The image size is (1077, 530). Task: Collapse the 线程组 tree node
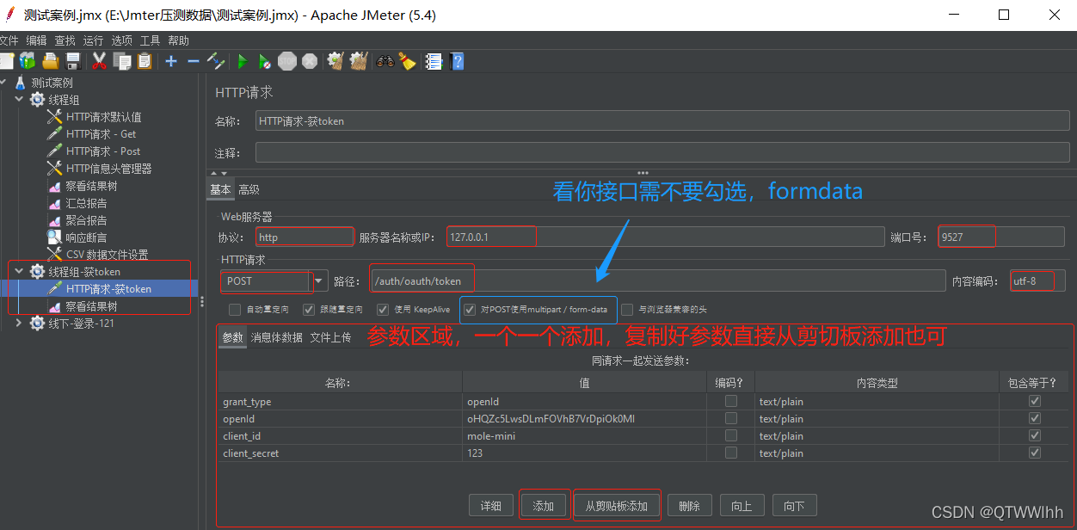(x=19, y=100)
